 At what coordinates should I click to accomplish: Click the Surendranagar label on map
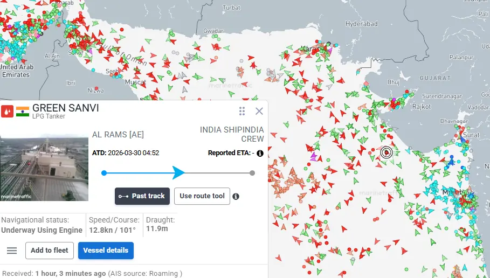click(x=441, y=96)
